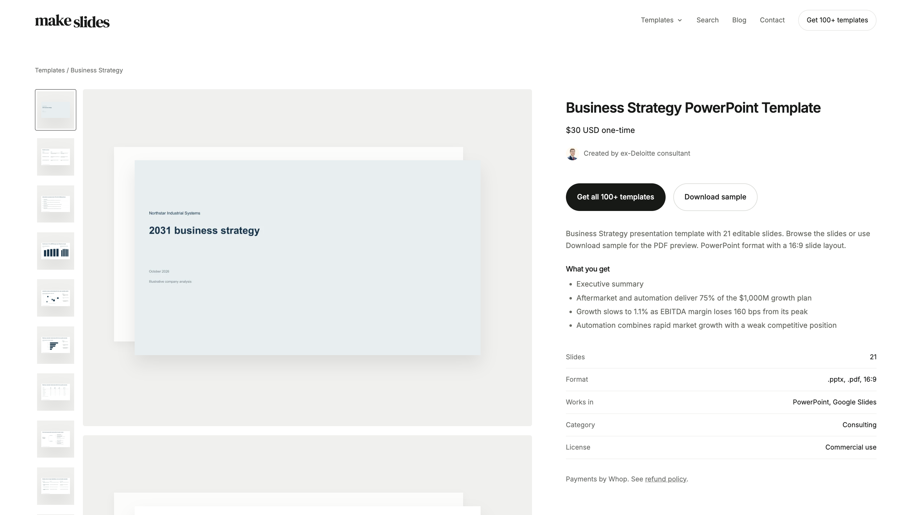This screenshot has width=915, height=515.
Task: Click the Aftermarket and automation bullet
Action: pyautogui.click(x=694, y=298)
